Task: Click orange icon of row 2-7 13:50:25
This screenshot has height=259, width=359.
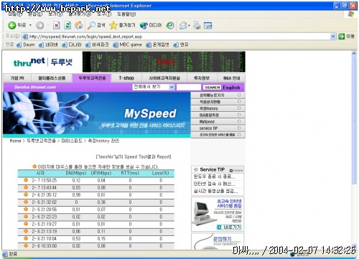Action: click(x=26, y=180)
